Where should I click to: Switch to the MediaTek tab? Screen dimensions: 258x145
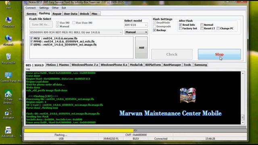pyautogui.click(x=136, y=65)
